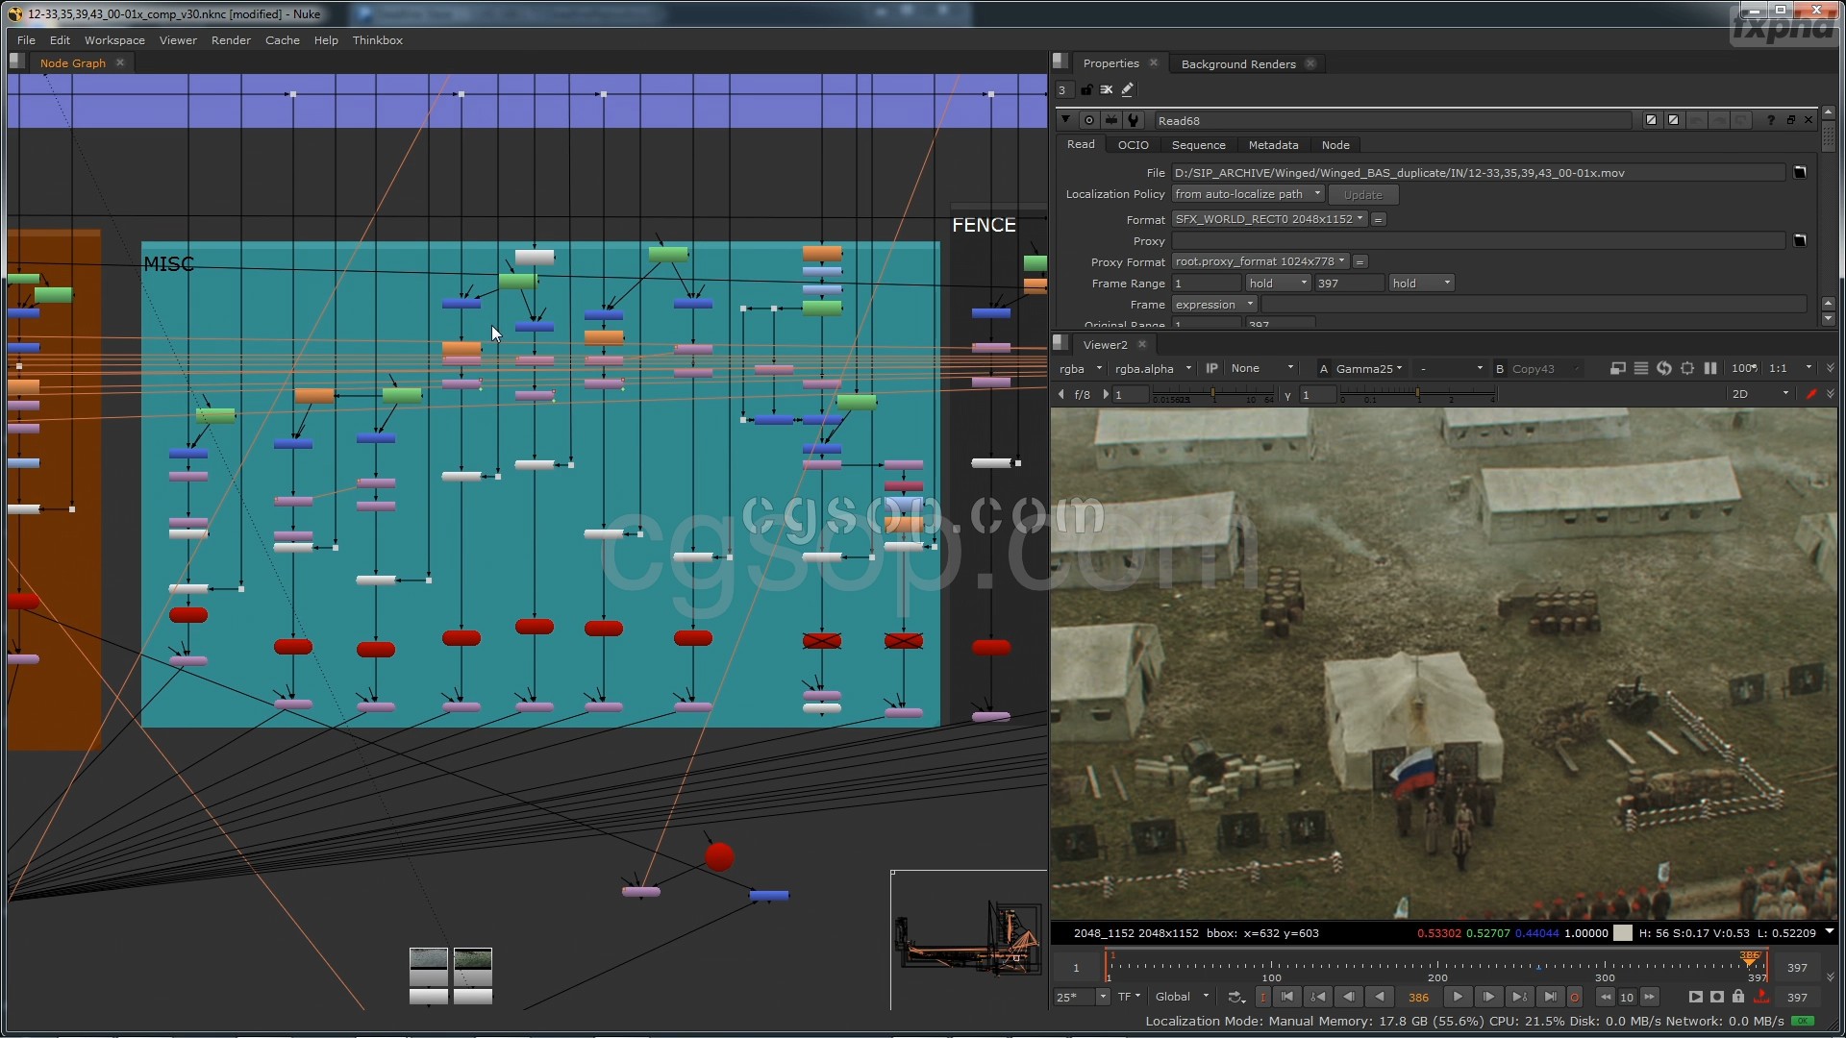Viewport: 1846px width, 1038px height.
Task: Click the Read68 help question mark icon
Action: pos(1770,120)
